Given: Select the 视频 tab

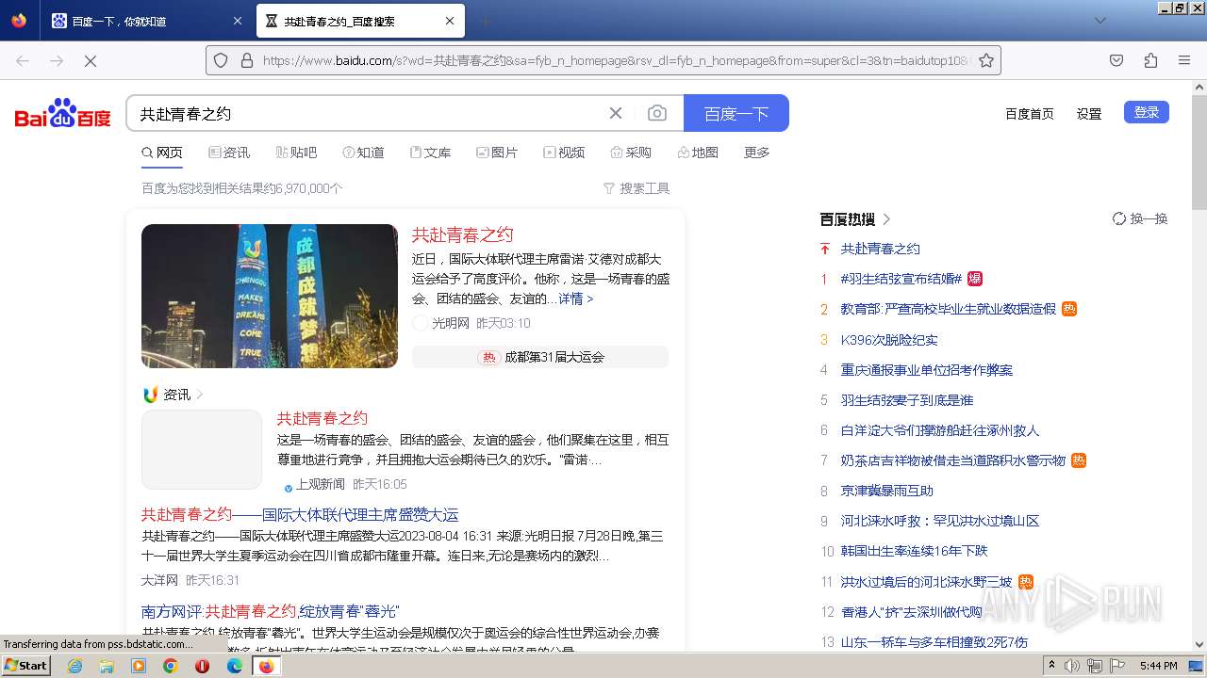Looking at the screenshot, I should (x=564, y=153).
